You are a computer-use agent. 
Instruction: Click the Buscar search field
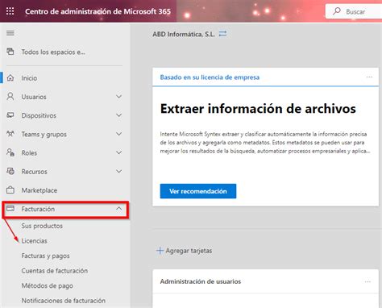point(354,11)
